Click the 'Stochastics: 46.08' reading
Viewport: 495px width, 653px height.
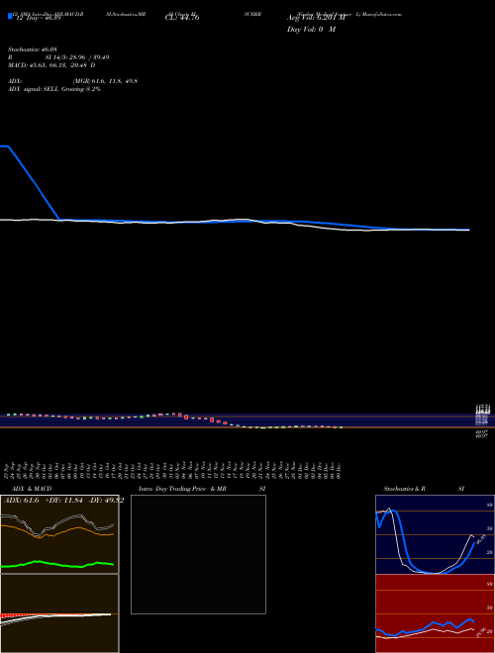tap(33, 49)
